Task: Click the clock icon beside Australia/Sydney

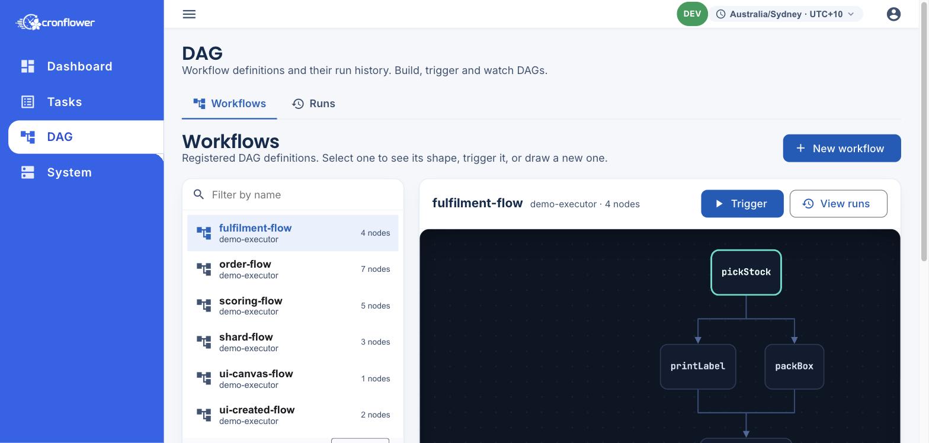Action: pyautogui.click(x=721, y=14)
